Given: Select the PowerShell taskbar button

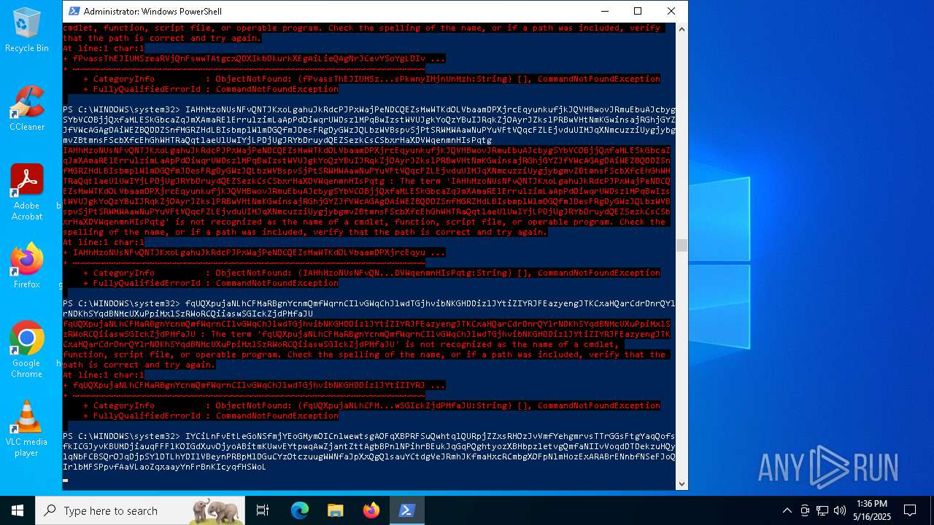Looking at the screenshot, I should coord(407,510).
